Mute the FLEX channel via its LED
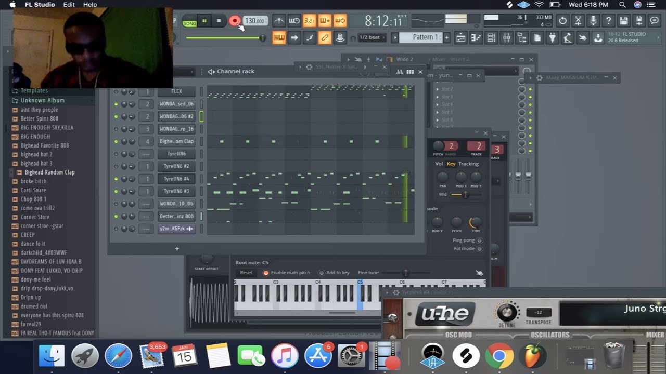 click(116, 91)
